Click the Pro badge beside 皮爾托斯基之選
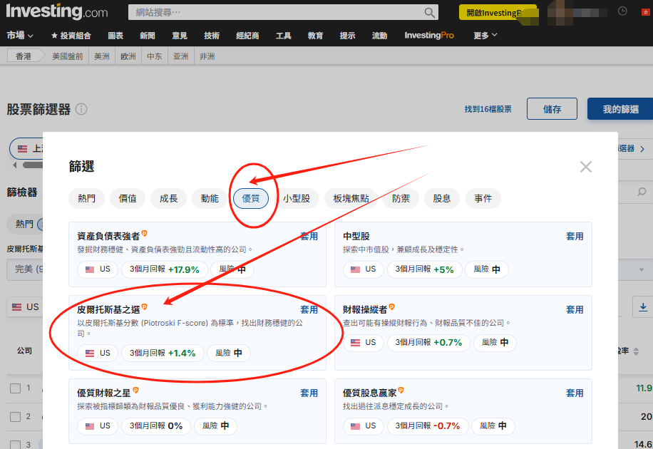The height and width of the screenshot is (449, 653). (144, 307)
